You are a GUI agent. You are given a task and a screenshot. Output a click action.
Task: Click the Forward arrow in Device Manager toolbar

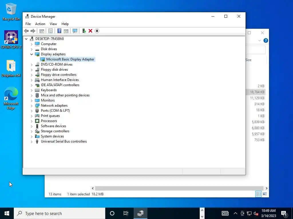click(x=33, y=31)
